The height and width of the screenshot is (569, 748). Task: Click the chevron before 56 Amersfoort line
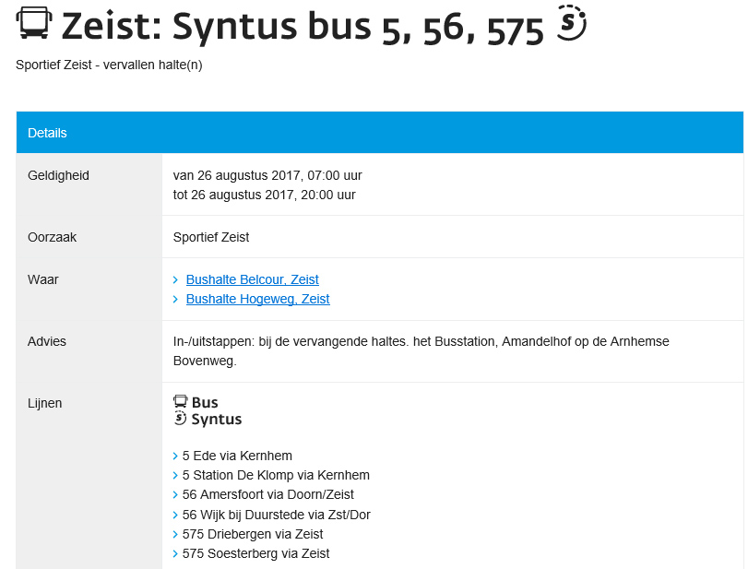[x=175, y=495]
